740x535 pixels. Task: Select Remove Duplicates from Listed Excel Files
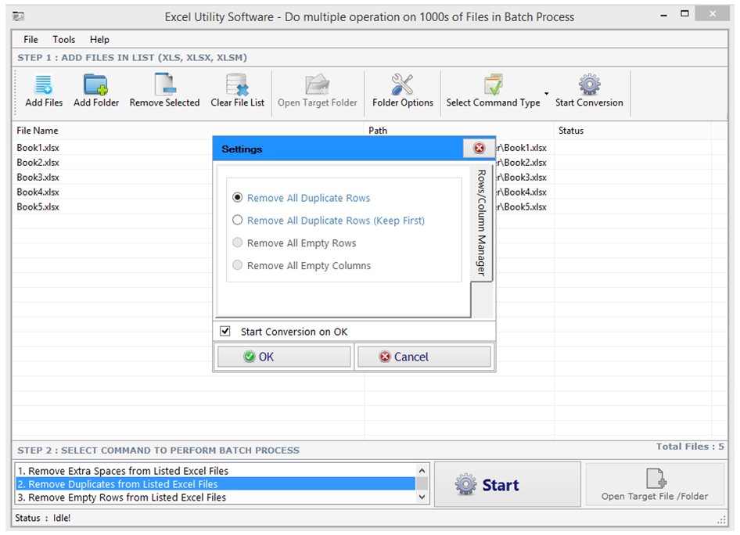[216, 484]
